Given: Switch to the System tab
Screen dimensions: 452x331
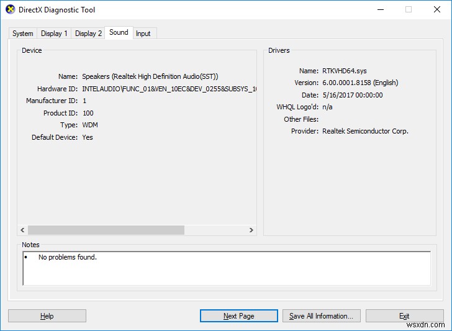Looking at the screenshot, I should click(x=23, y=34).
